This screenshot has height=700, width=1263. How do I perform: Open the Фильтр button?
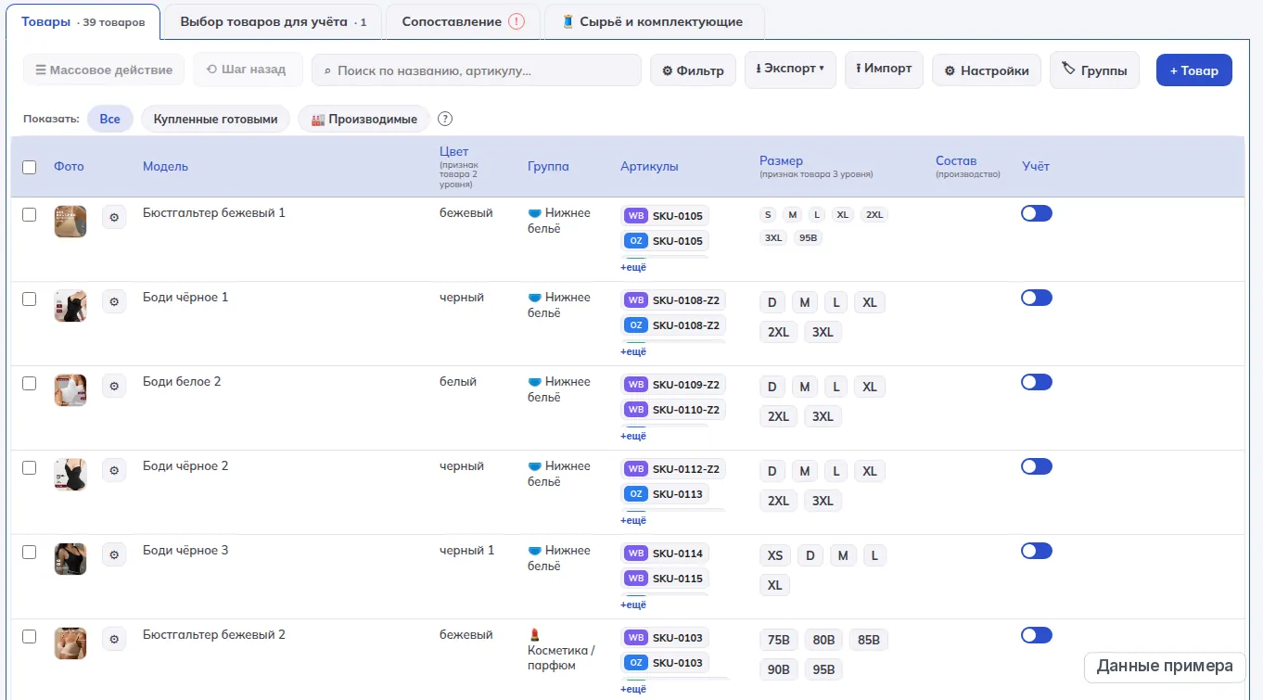click(x=694, y=70)
